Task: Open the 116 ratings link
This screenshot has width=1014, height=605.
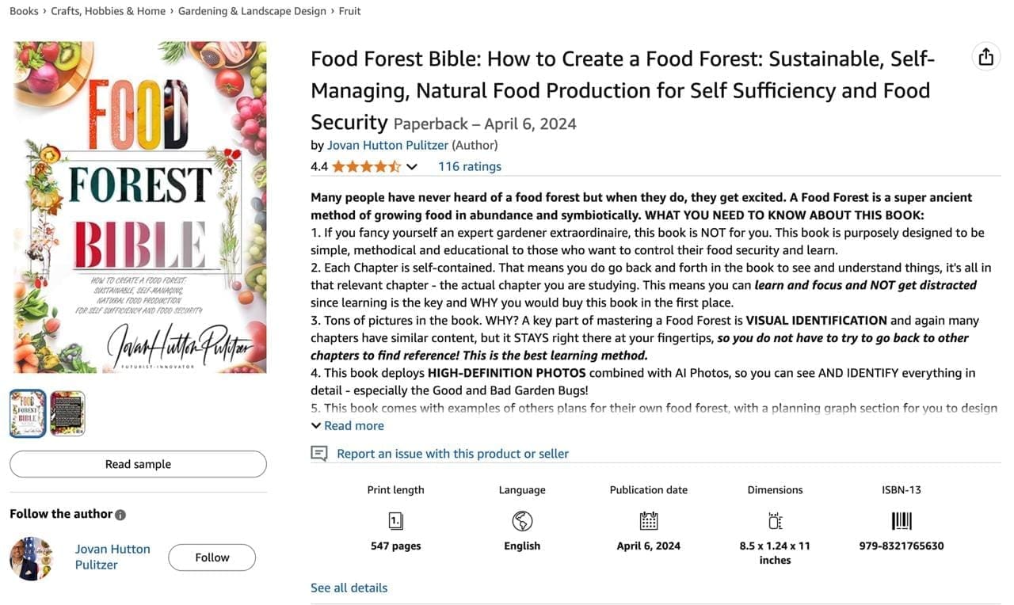Action: [470, 167]
